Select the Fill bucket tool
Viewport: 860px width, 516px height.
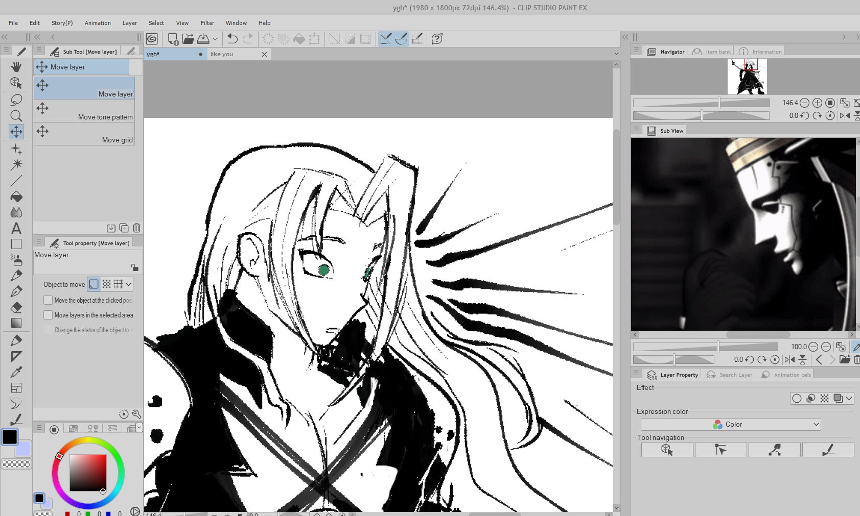(x=16, y=196)
